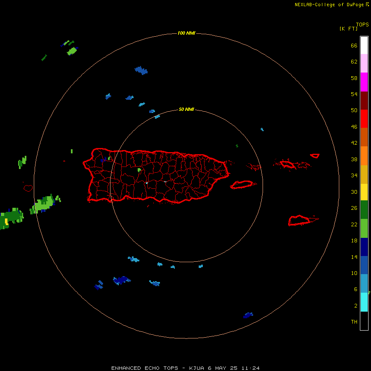
Task: Click the legend value '42'
Action: tap(354, 143)
